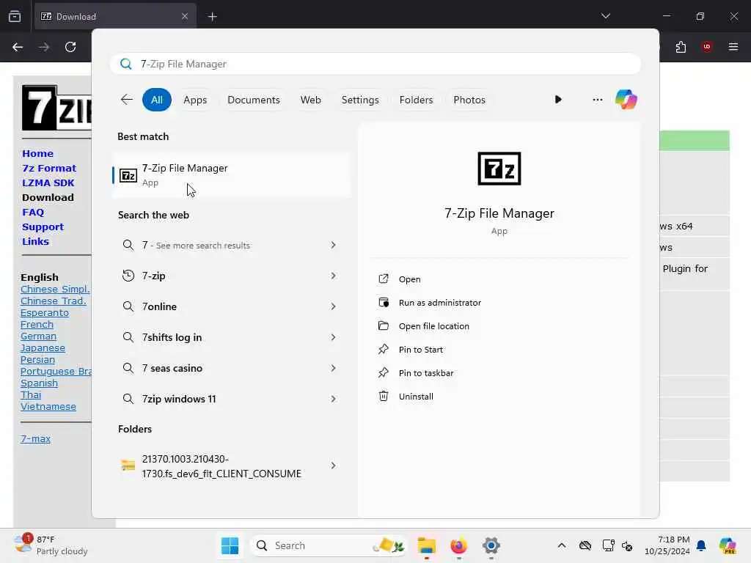Screen dimensions: 751x563
Task: Expand '7 seas casino' suggestion chevron
Action: pyautogui.click(x=334, y=368)
